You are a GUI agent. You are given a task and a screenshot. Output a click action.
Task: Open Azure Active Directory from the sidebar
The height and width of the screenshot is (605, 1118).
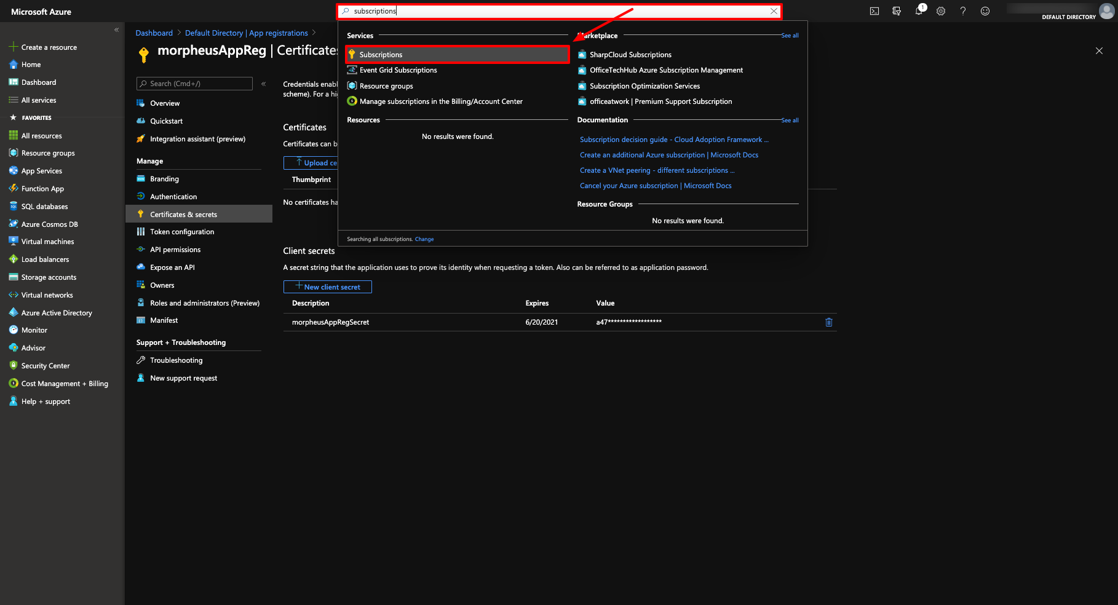[56, 312]
